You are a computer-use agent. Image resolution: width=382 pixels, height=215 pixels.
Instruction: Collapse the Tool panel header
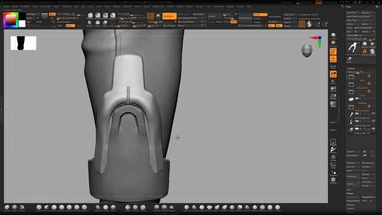(349, 7)
